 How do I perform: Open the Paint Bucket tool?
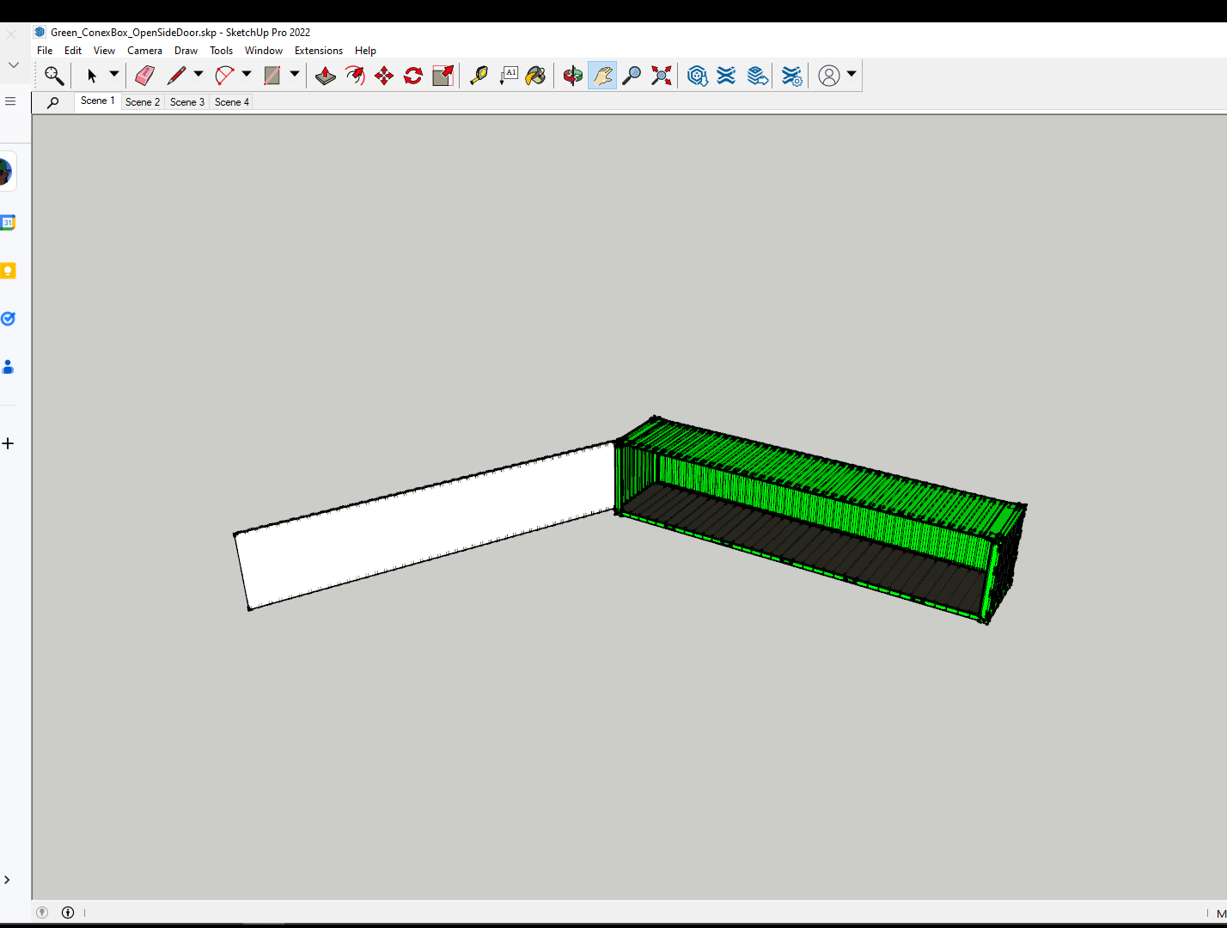(536, 76)
